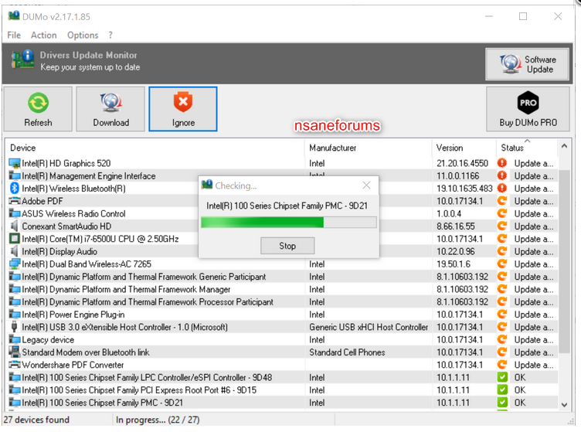The width and height of the screenshot is (581, 432).
Task: Click the DUMo icon in title bar
Action: [x=14, y=16]
